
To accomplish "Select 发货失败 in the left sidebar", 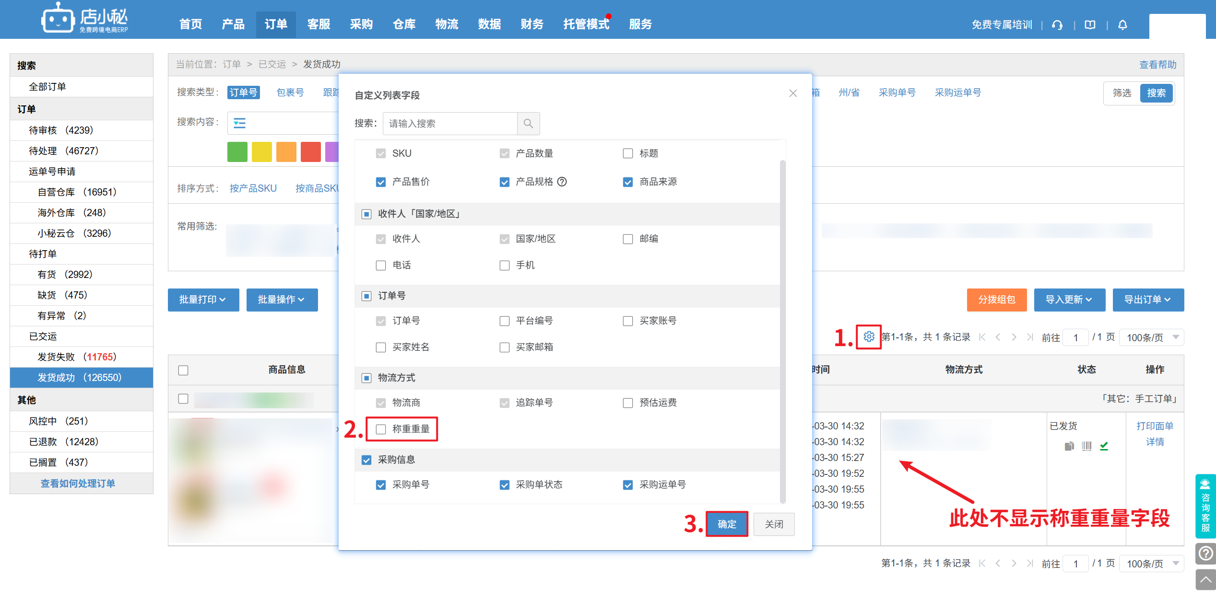I will coord(77,357).
